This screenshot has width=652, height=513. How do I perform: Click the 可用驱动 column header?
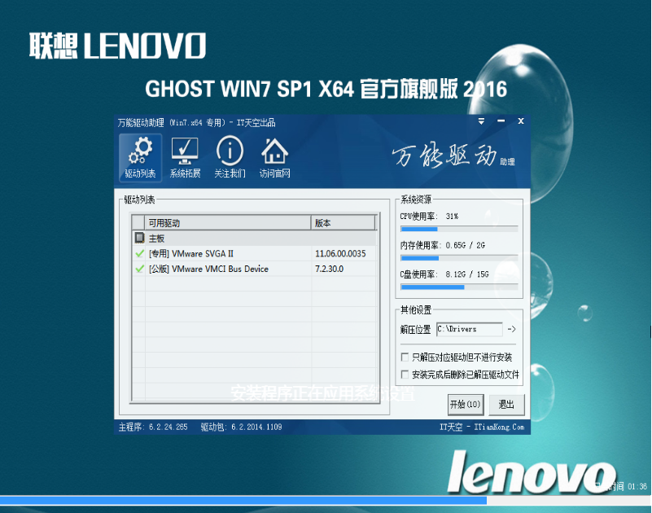click(227, 223)
